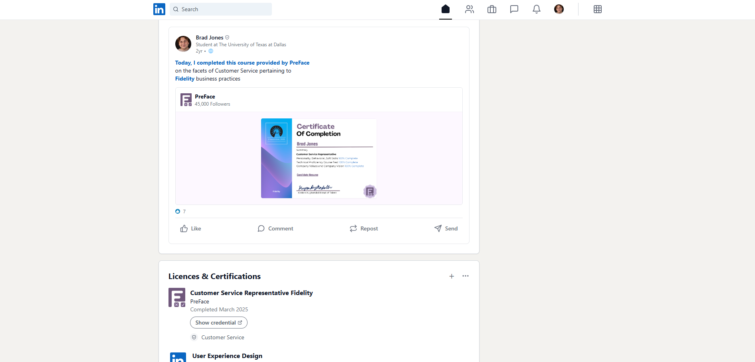Add a new licence or certification
This screenshot has height=362, width=755.
pyautogui.click(x=452, y=276)
